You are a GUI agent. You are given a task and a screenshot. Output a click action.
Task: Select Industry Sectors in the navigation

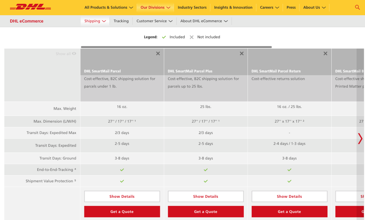click(192, 7)
